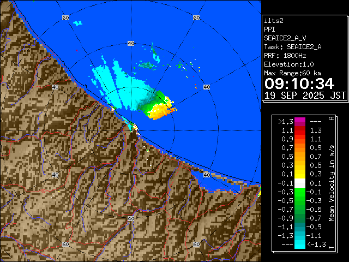Image resolution: width=349 pixels, height=262 pixels.
Task: Click the magenta >1.3 velocity color swatch
Action: [x=299, y=122]
